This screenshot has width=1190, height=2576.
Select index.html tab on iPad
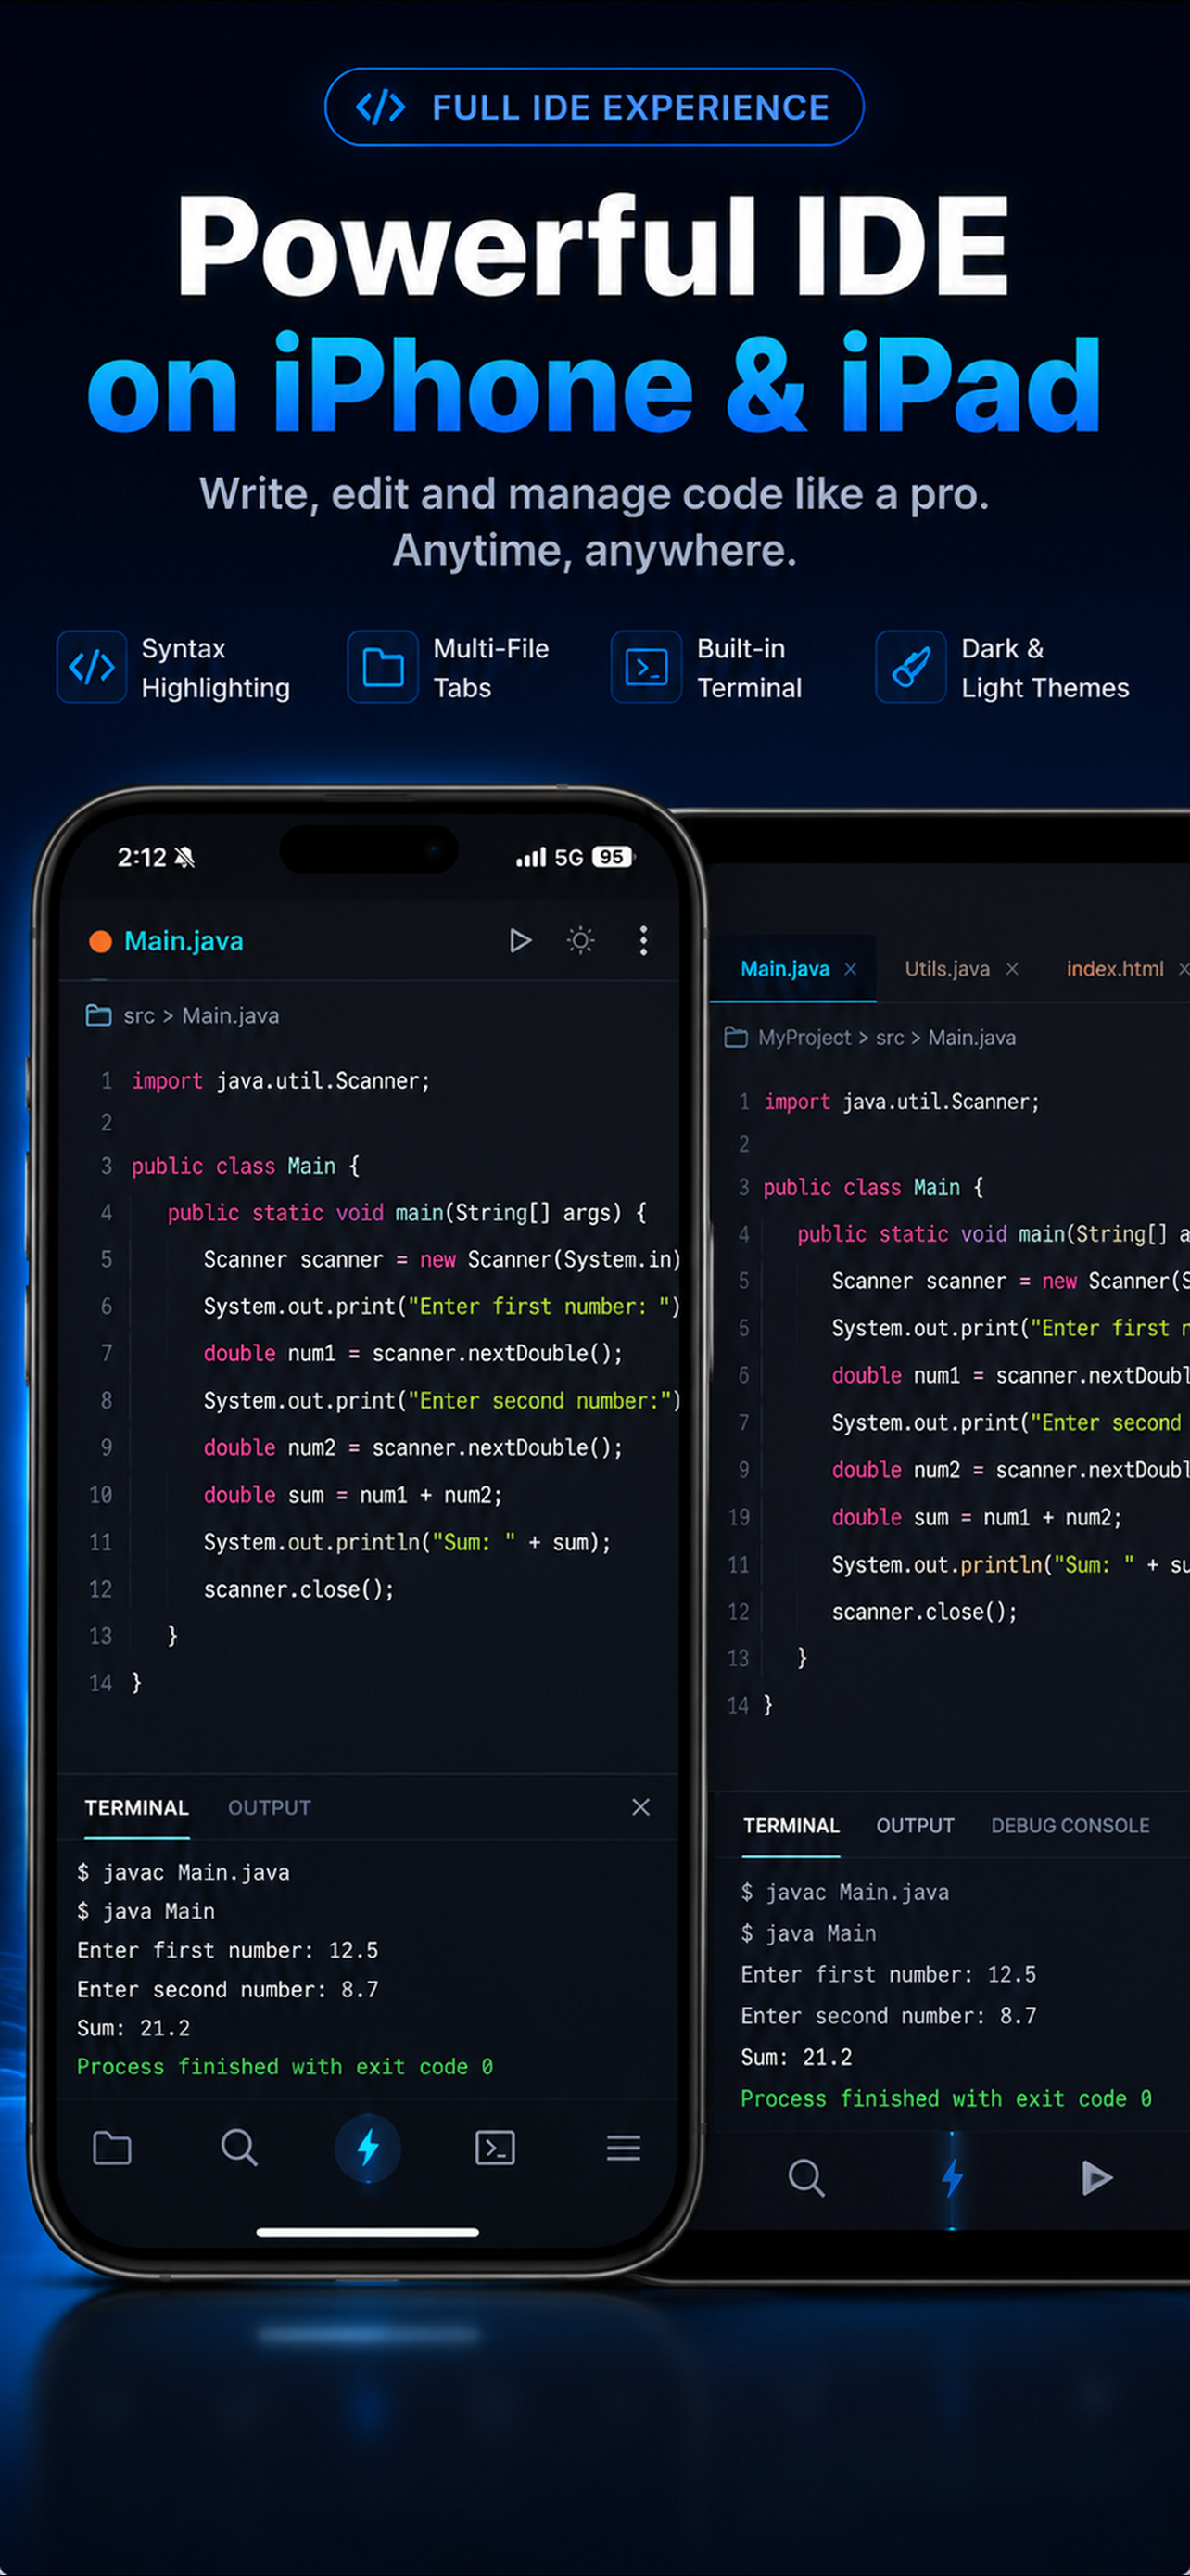coord(1115,968)
